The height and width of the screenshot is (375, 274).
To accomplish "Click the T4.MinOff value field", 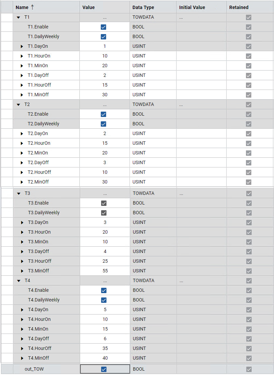I will [x=105, y=358].
